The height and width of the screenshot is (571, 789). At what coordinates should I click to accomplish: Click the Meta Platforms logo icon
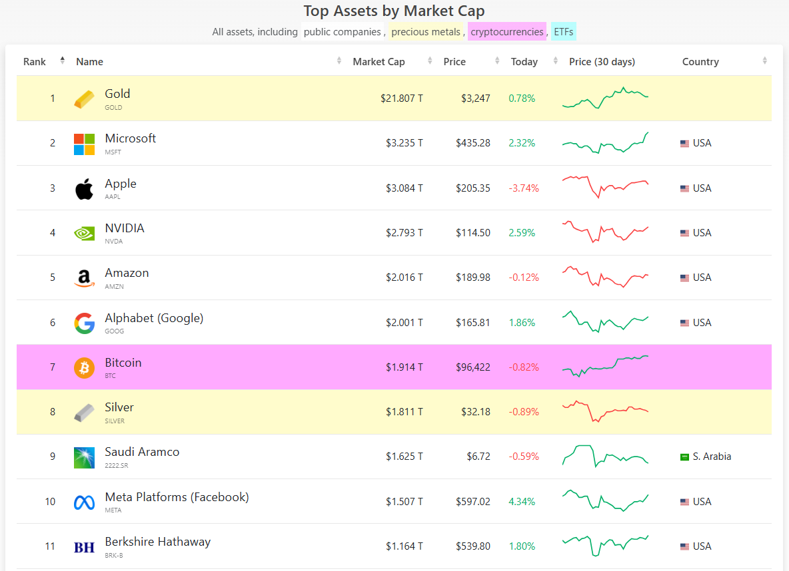(x=84, y=502)
